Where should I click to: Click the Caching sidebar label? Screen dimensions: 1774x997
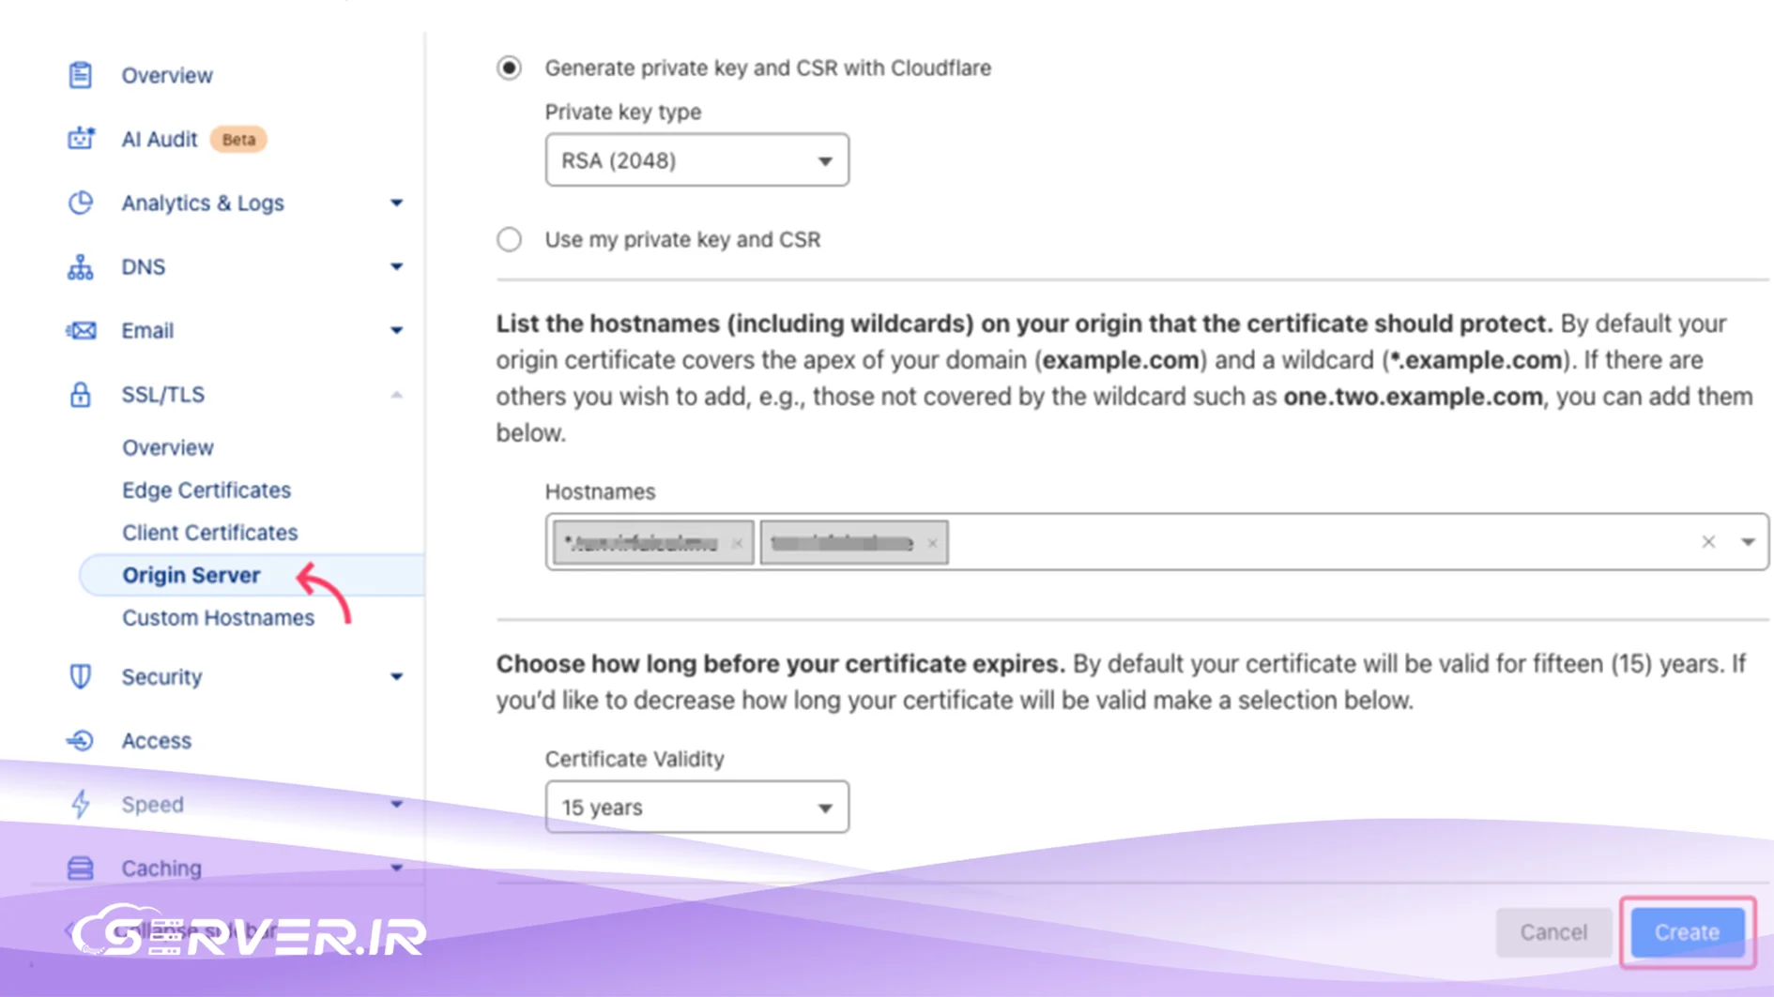161,869
